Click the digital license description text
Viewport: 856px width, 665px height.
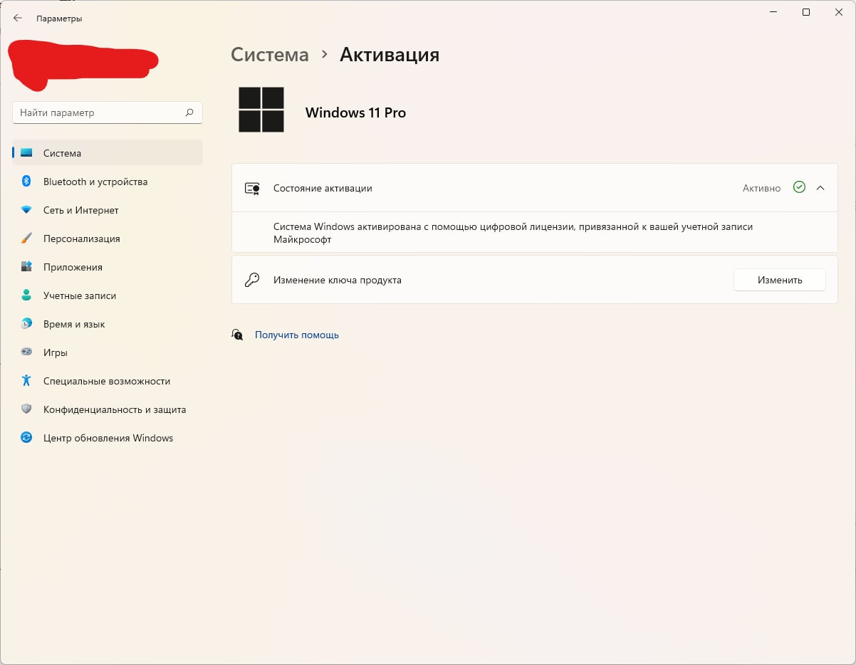(x=513, y=233)
